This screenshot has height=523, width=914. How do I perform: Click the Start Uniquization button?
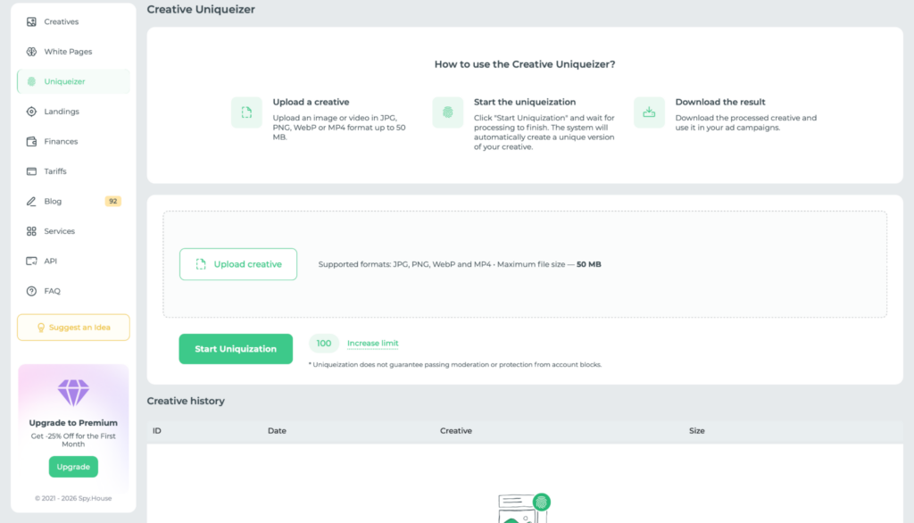tap(236, 349)
